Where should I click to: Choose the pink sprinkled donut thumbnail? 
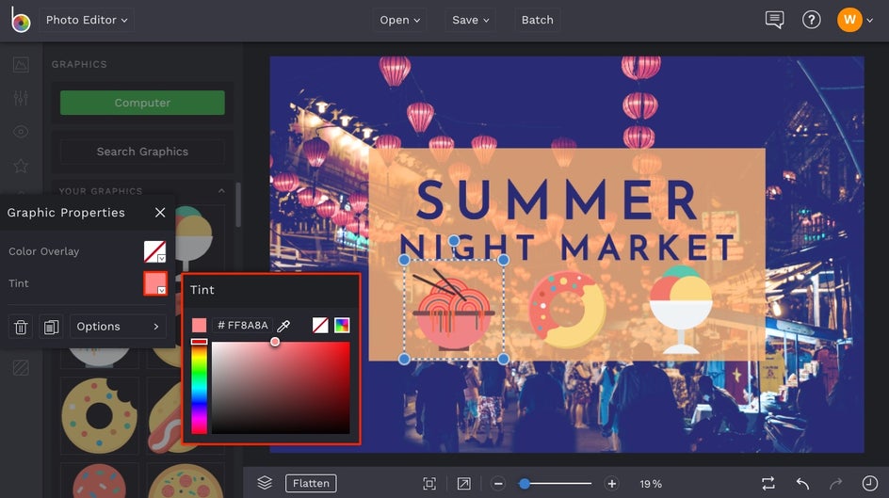click(x=100, y=481)
